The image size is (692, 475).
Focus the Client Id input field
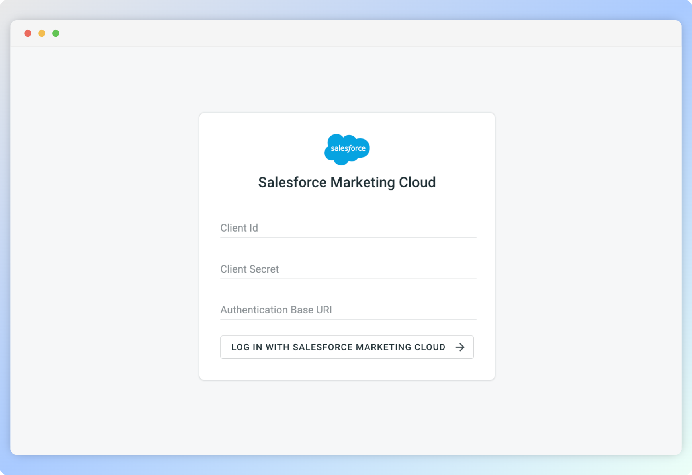click(348, 228)
